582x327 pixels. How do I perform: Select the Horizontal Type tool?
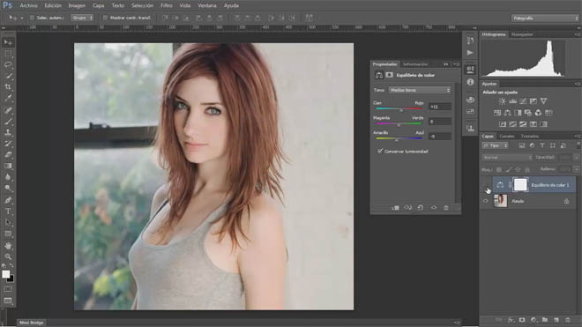(8, 212)
